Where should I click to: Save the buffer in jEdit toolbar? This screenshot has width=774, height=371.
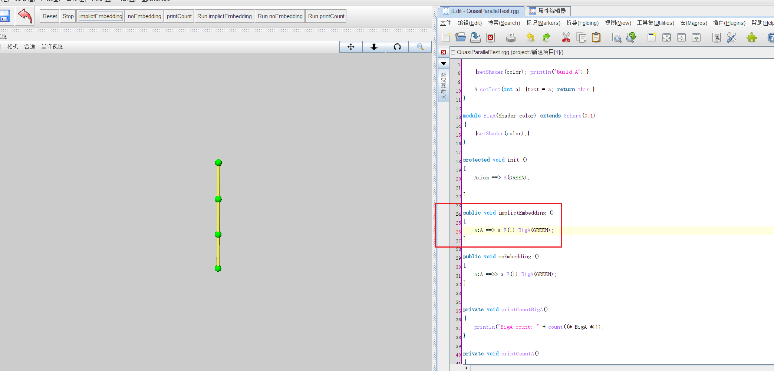475,37
